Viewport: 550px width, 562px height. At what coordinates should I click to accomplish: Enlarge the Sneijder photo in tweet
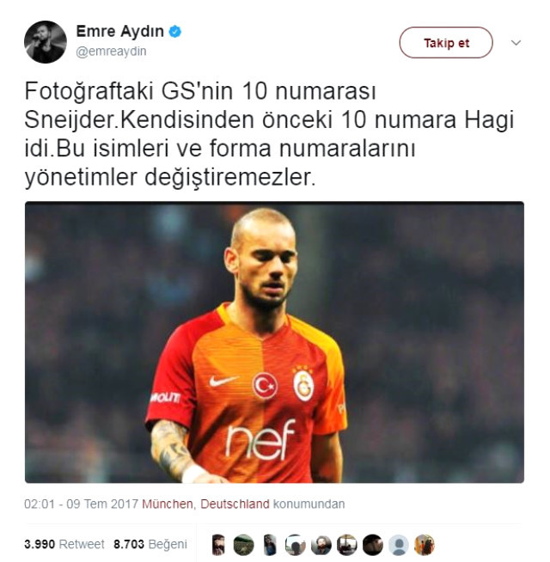(274, 342)
